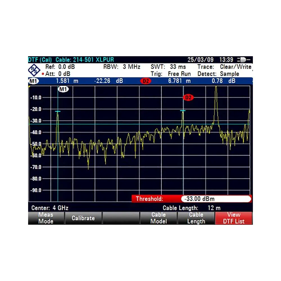Click the Att 0 dB readout
The height and width of the screenshot is (281, 281).
[58, 74]
